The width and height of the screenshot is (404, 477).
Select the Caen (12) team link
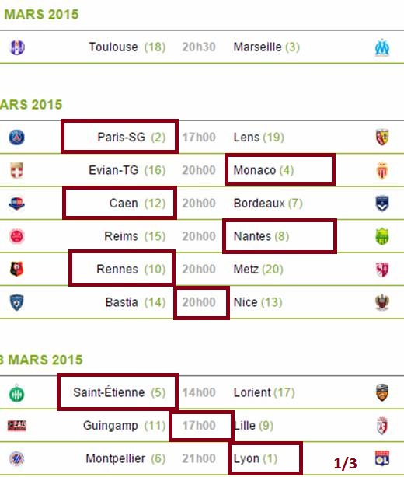pyautogui.click(x=138, y=204)
